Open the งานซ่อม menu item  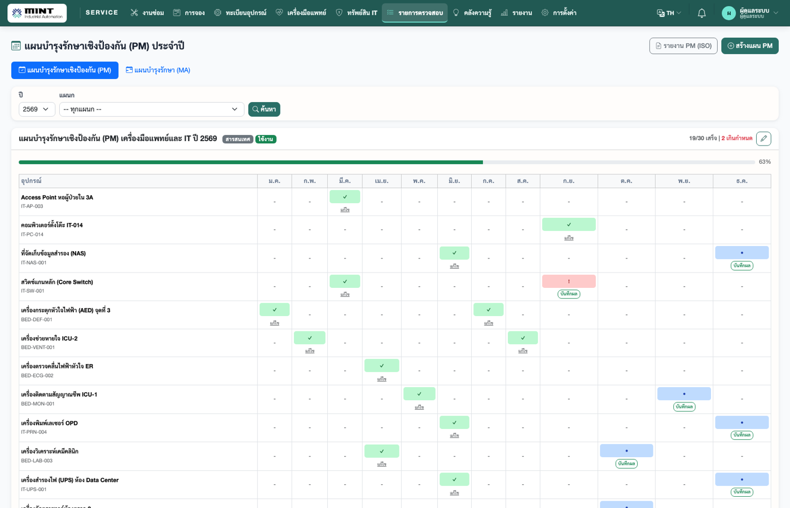[x=147, y=13]
